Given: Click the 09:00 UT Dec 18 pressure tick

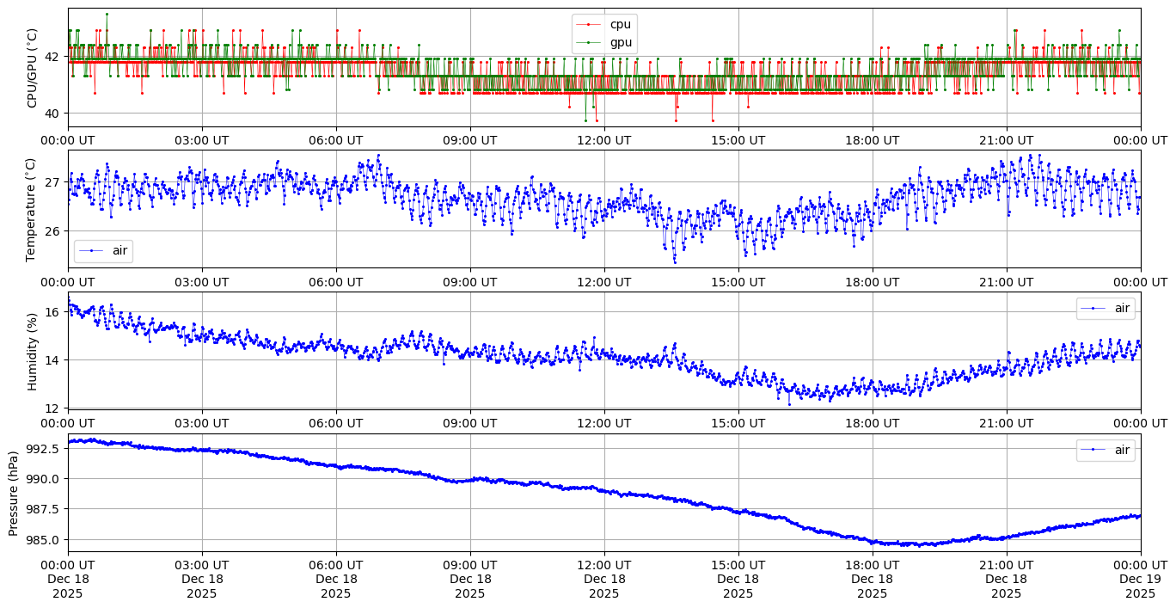Looking at the screenshot, I should coord(469,579).
